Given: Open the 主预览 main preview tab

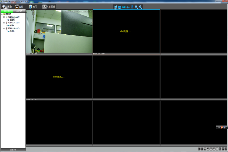Looking at the screenshot, I should [x=7, y=6].
